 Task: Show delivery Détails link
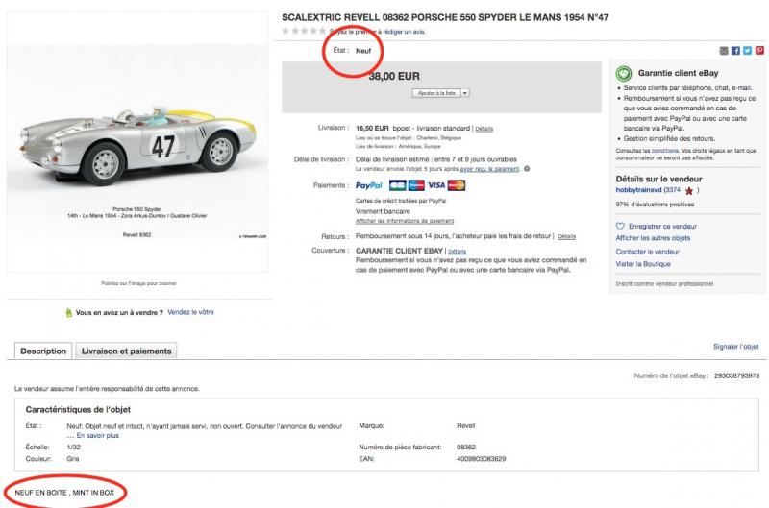pos(484,128)
